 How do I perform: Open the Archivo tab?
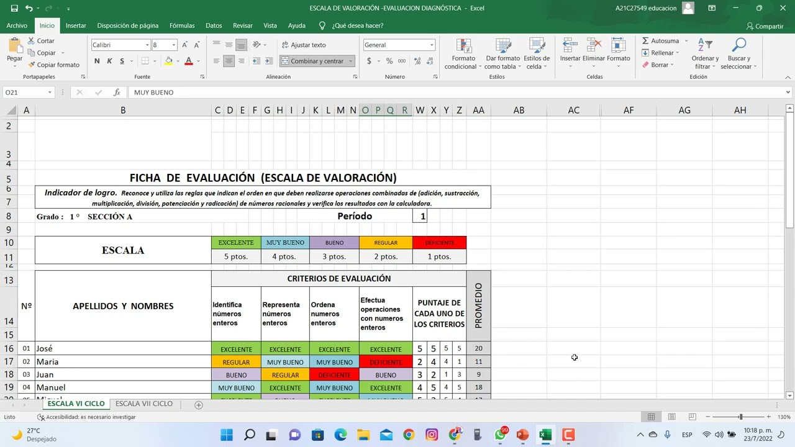(17, 25)
